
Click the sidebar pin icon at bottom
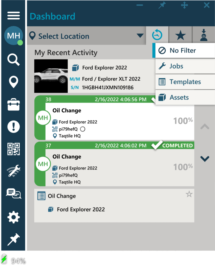point(13,239)
